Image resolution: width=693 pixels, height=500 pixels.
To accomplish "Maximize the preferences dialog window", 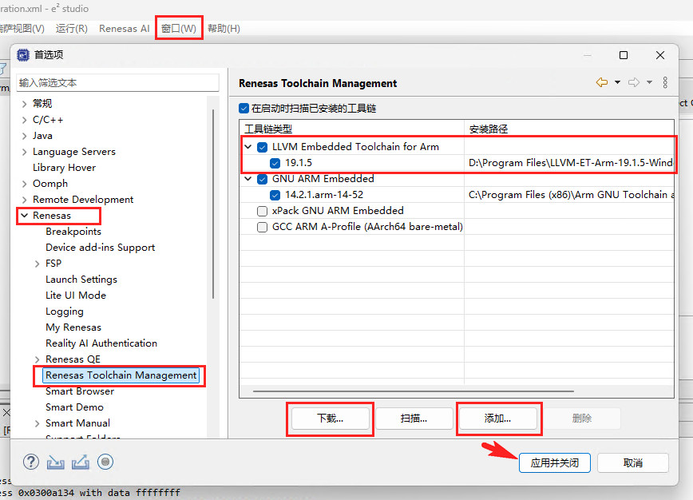I will point(624,55).
